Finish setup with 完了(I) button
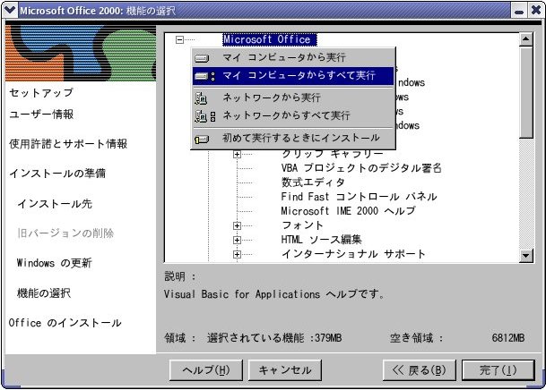This screenshot has width=546, height=390. [498, 370]
